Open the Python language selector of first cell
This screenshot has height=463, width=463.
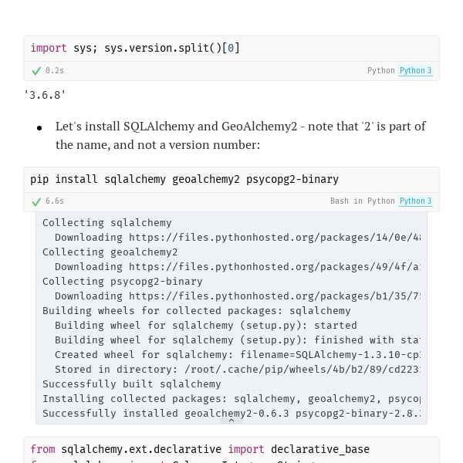(381, 70)
